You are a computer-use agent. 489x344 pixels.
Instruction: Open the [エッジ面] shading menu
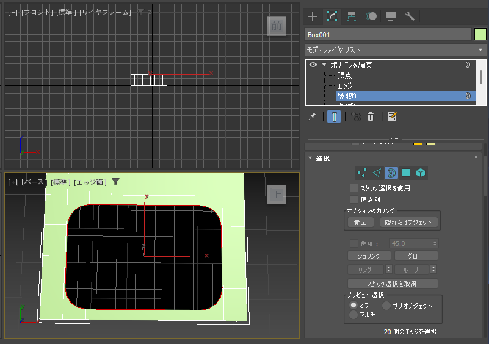(90, 182)
